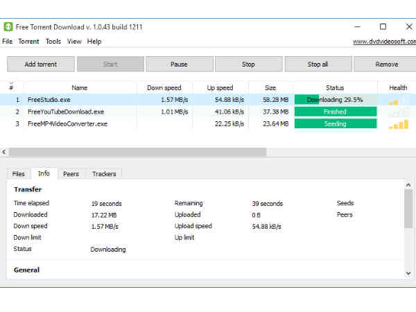This screenshot has width=416, height=312.
Task: Click the horizontal scrollbar thumb
Action: click(x=138, y=152)
